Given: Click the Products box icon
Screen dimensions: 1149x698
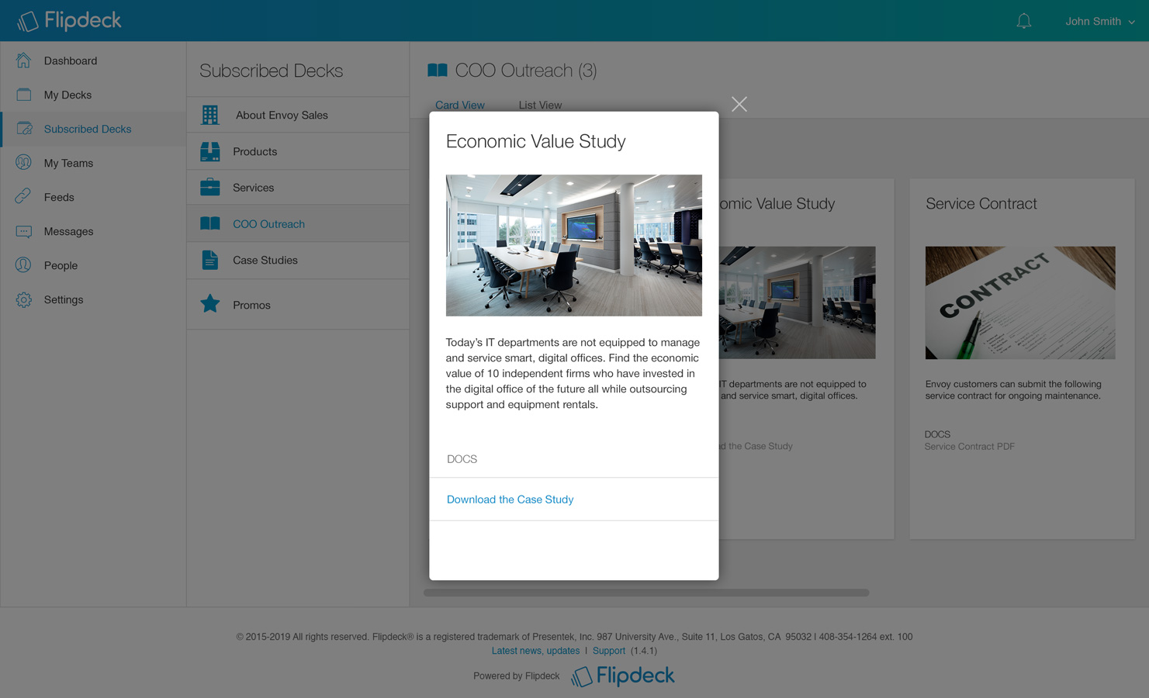Looking at the screenshot, I should point(210,151).
